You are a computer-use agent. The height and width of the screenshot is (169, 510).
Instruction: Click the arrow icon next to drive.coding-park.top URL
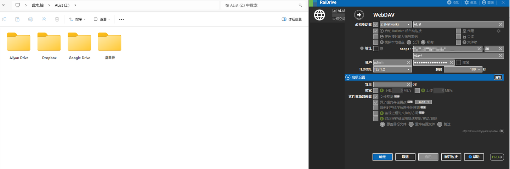click(501, 131)
